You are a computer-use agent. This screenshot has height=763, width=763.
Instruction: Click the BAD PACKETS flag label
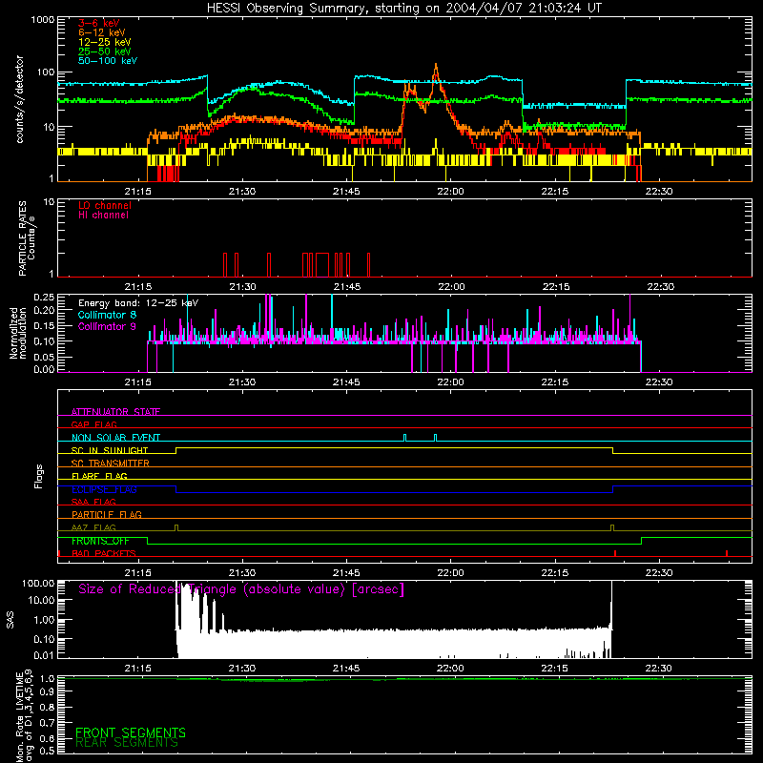[104, 553]
